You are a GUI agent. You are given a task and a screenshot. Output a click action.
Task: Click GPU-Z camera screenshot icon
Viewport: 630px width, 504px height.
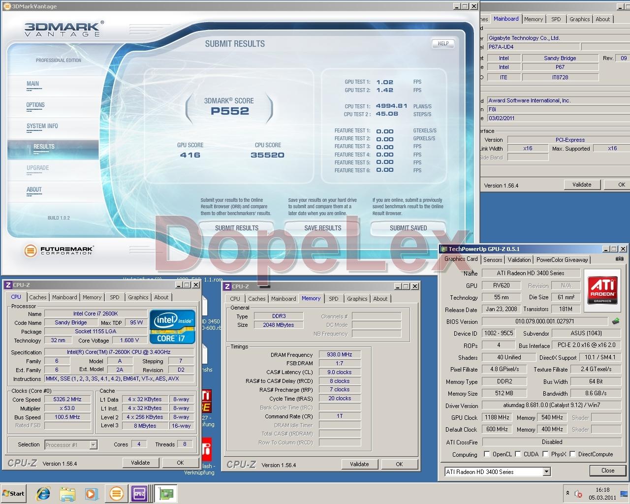(620, 259)
